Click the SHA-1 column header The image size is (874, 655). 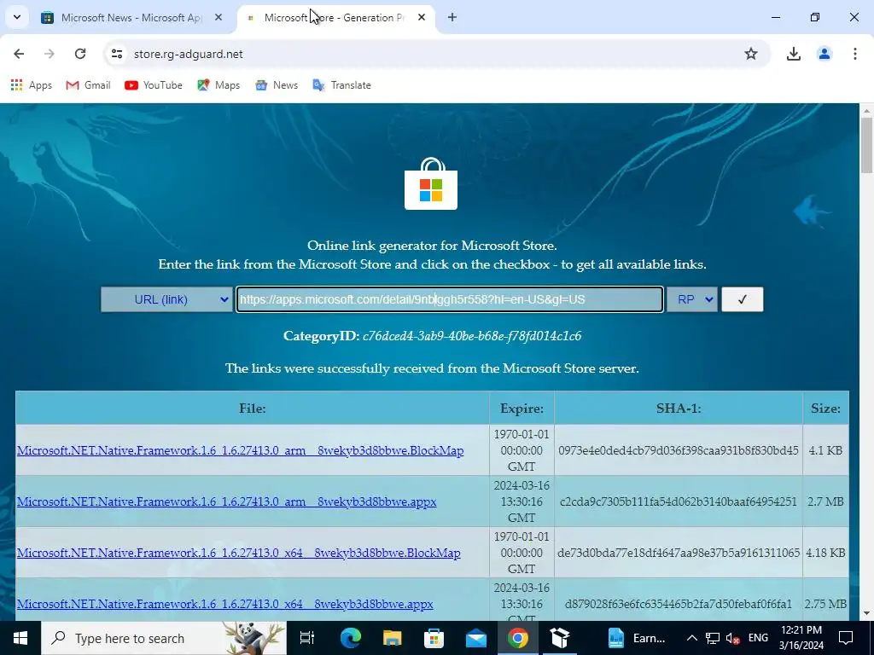pos(679,409)
